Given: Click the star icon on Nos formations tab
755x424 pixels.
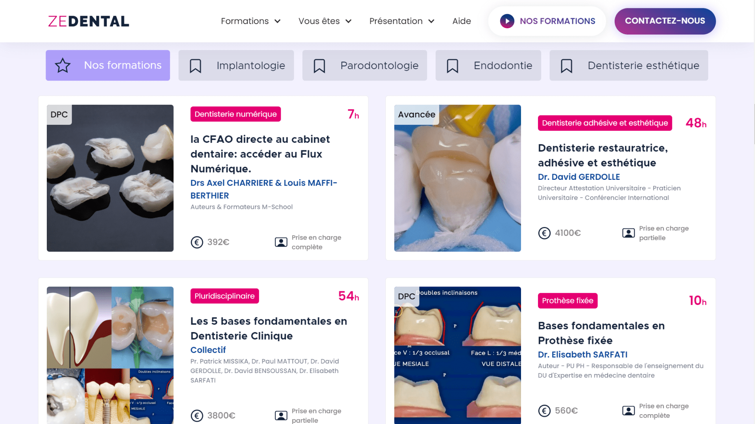Looking at the screenshot, I should tap(63, 66).
